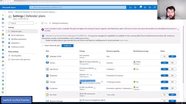Open the notifications bell icon
Viewport: 186px width, 104px height.
coord(140,7)
